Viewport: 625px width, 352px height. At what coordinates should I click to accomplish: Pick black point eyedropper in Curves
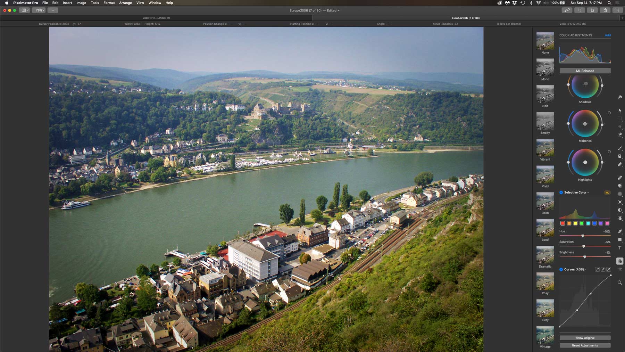[597, 269]
